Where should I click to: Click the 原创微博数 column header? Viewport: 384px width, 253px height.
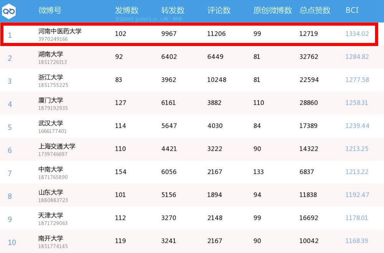coord(272,10)
